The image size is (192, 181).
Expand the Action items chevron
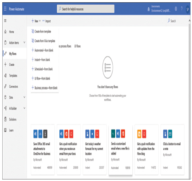tap(24, 42)
